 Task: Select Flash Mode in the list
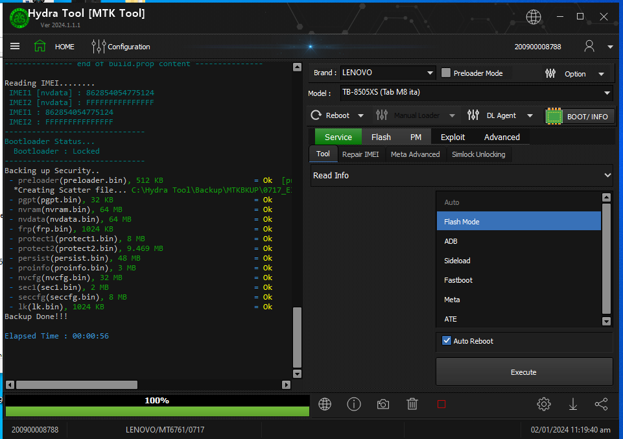tap(519, 221)
